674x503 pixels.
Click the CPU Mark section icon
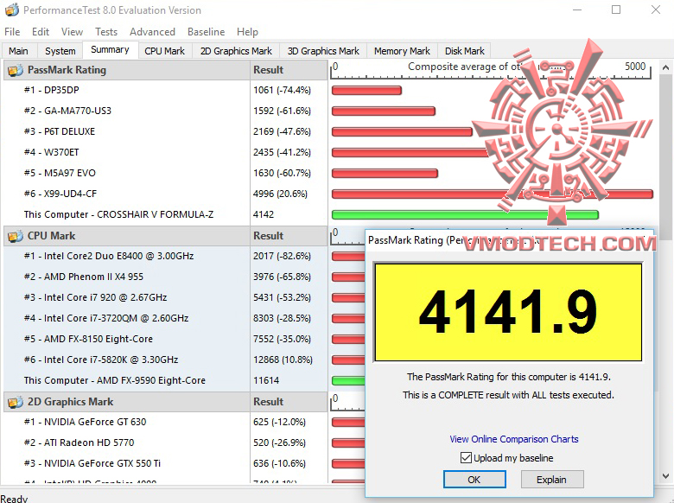click(16, 236)
